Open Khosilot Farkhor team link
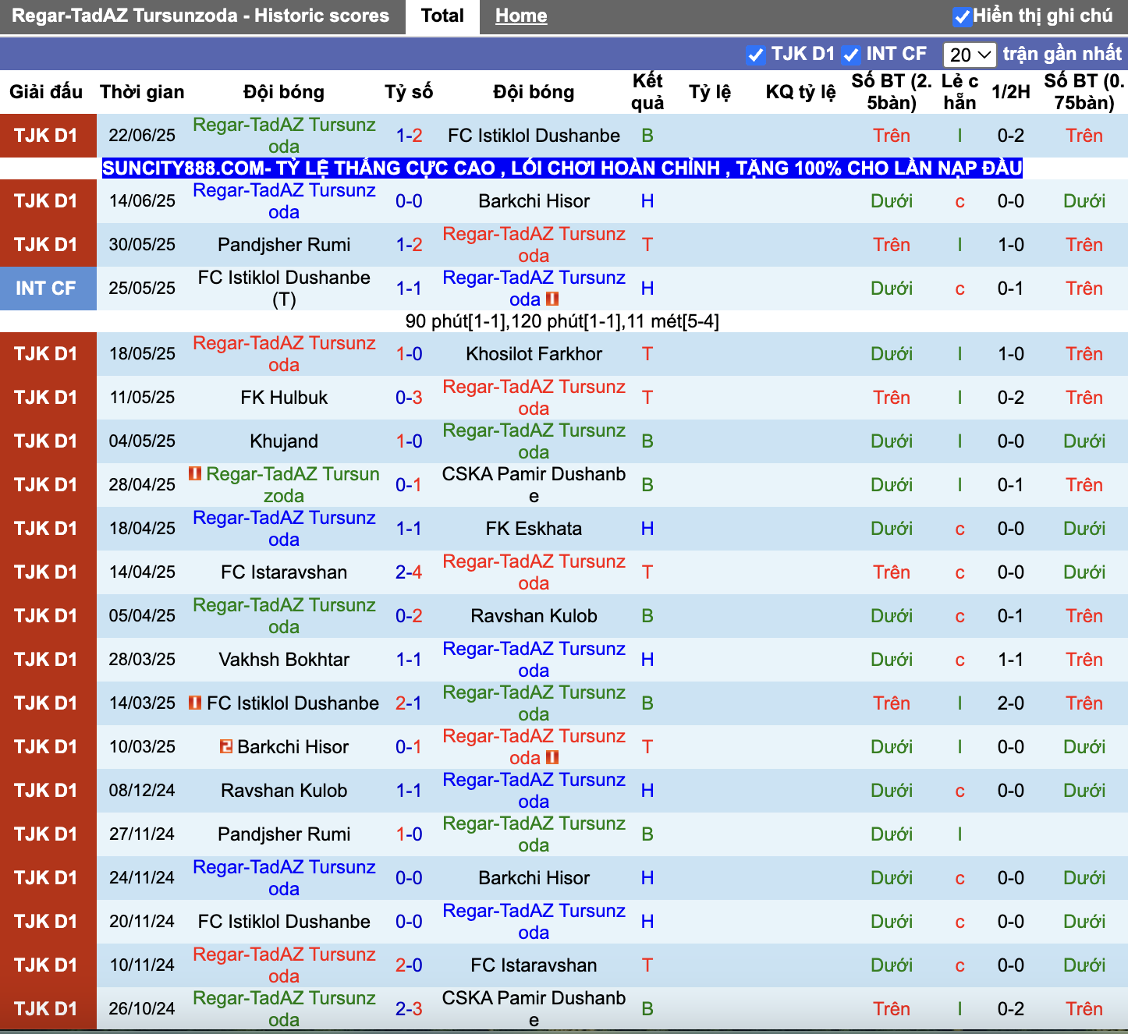The width and height of the screenshot is (1128, 1034). tap(534, 354)
